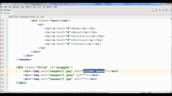The image size is (172, 96).
Task: Click the fold end marker at line 23
Action: 8,48
